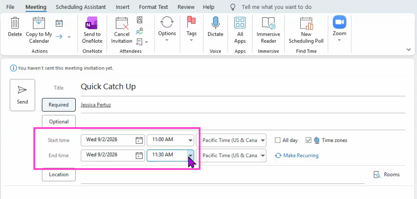Click the Optional attendees button

click(59, 122)
